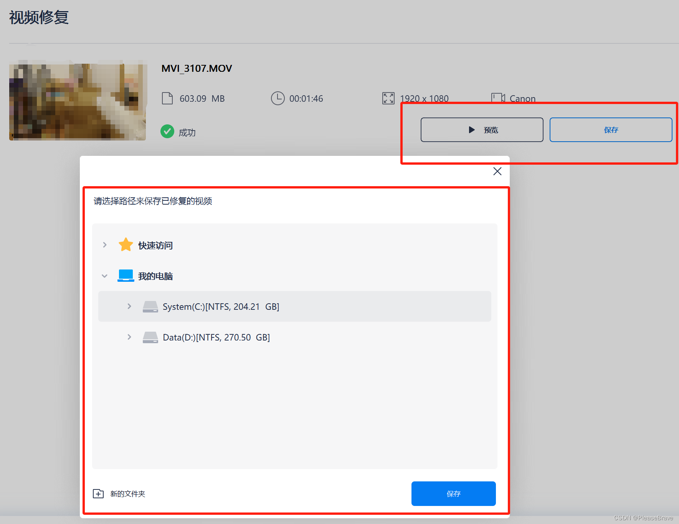Click the 请选择路径来保存已修复的视频 prompt
The width and height of the screenshot is (679, 524).
[x=153, y=201]
